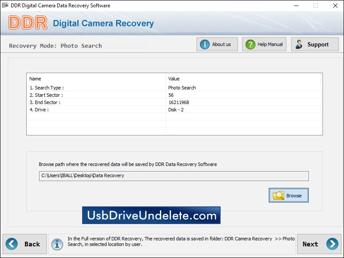Click the 'Photo Search' value cell
Image resolution: width=344 pixels, height=258 pixels.
click(x=182, y=88)
